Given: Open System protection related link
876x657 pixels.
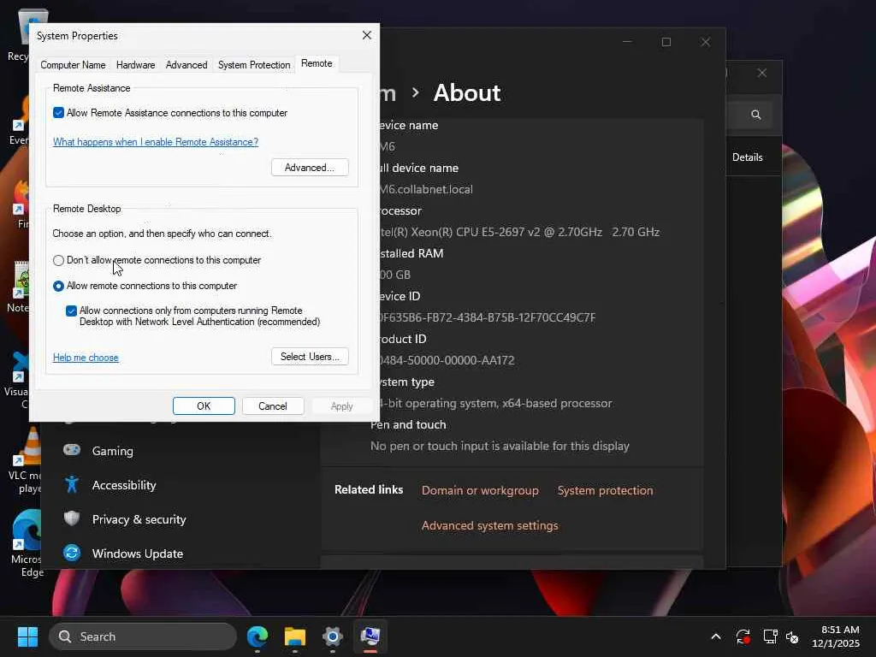Looking at the screenshot, I should (x=605, y=490).
